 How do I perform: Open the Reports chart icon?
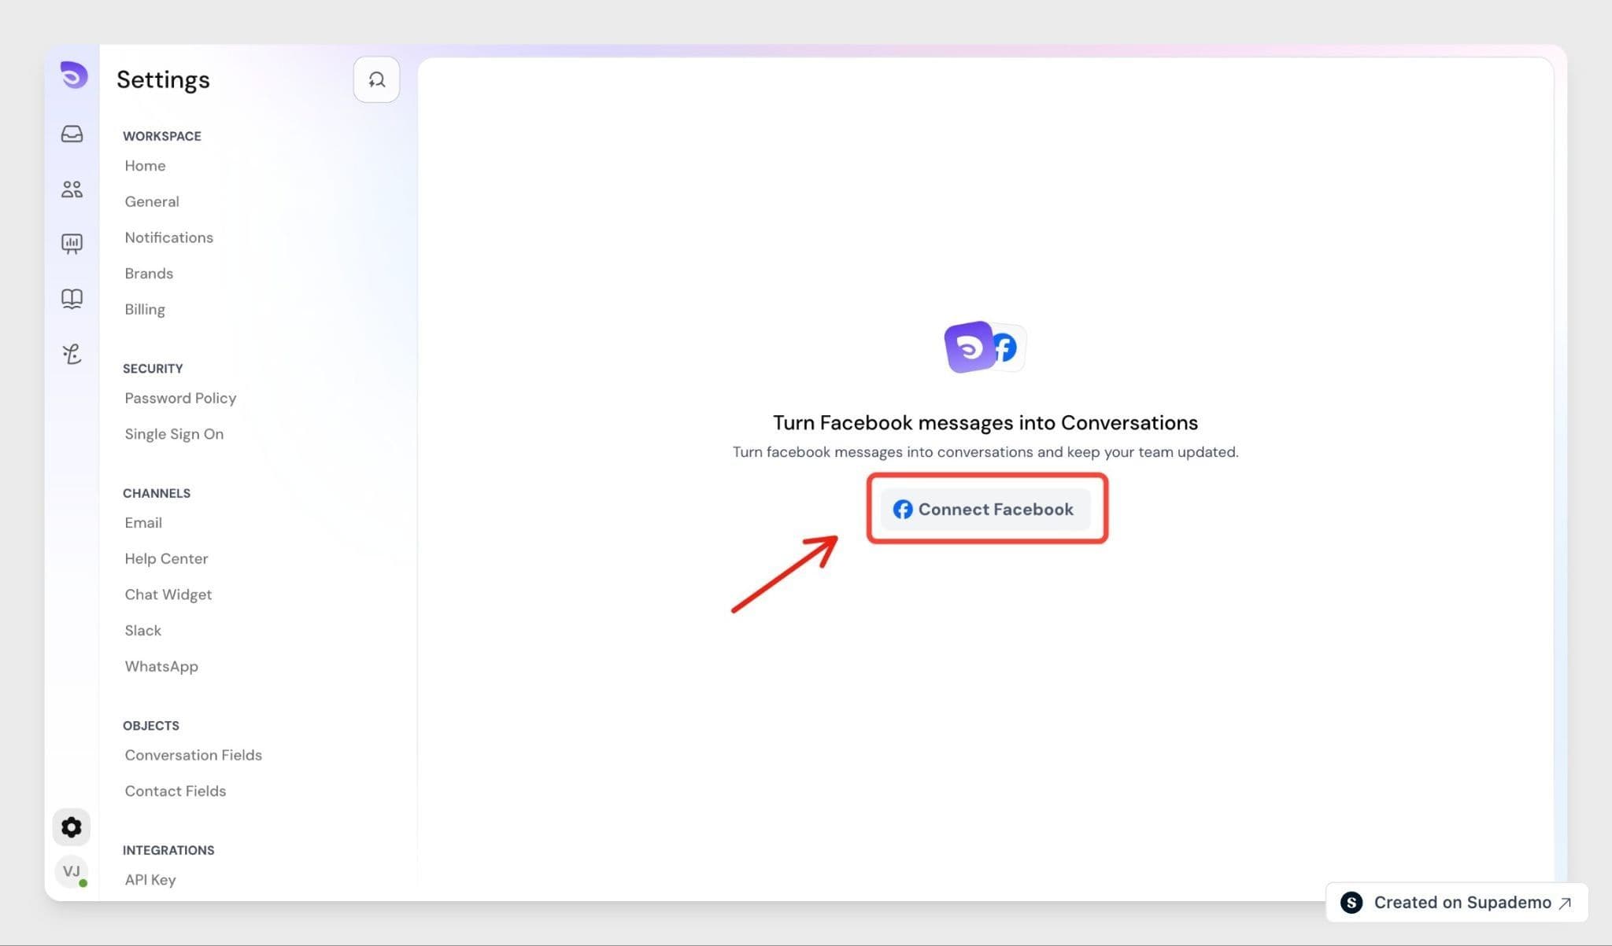[72, 244]
